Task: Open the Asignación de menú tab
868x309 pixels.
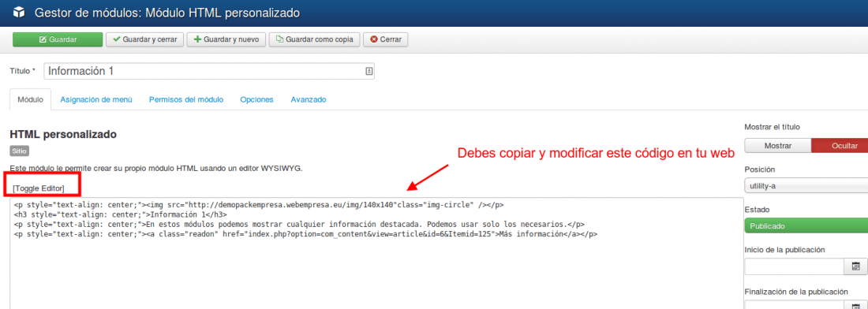Action: (96, 99)
